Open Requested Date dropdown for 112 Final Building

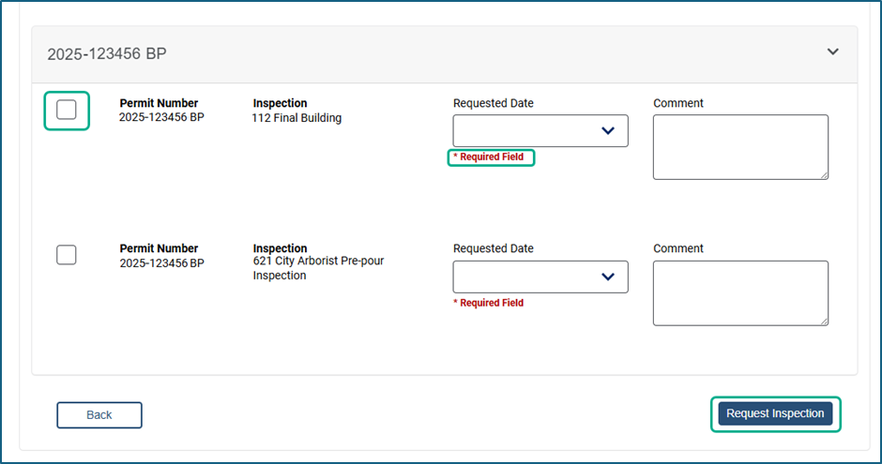540,131
